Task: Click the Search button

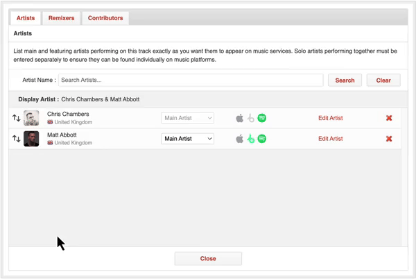Action: (x=345, y=81)
